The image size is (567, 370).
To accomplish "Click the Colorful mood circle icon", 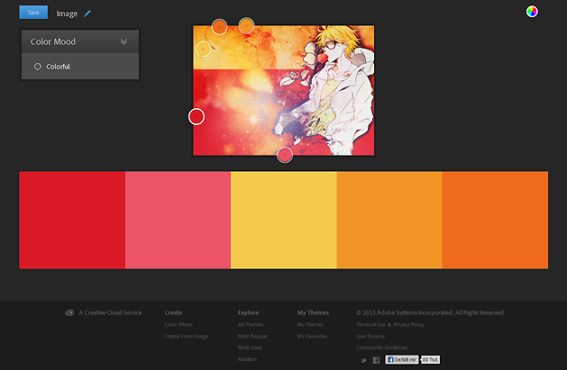I will click(x=38, y=67).
